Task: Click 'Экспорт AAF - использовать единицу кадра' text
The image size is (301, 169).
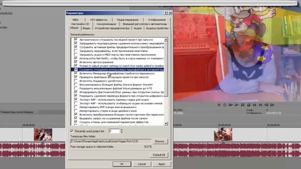Action: (114, 100)
